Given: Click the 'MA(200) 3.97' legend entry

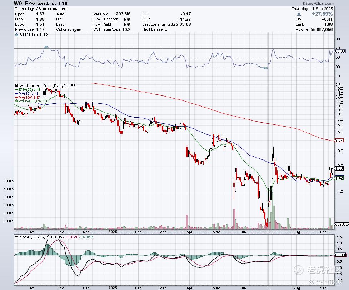Looking at the screenshot, I should point(29,97).
